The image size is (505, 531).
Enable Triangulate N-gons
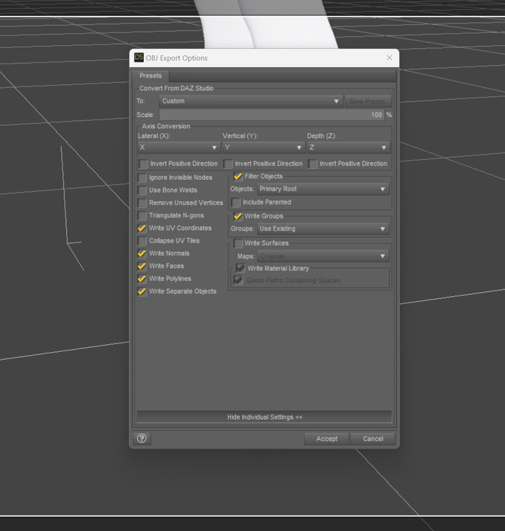point(142,215)
